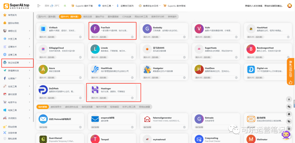Click the SuperAli.top logo

[x=16, y=6]
